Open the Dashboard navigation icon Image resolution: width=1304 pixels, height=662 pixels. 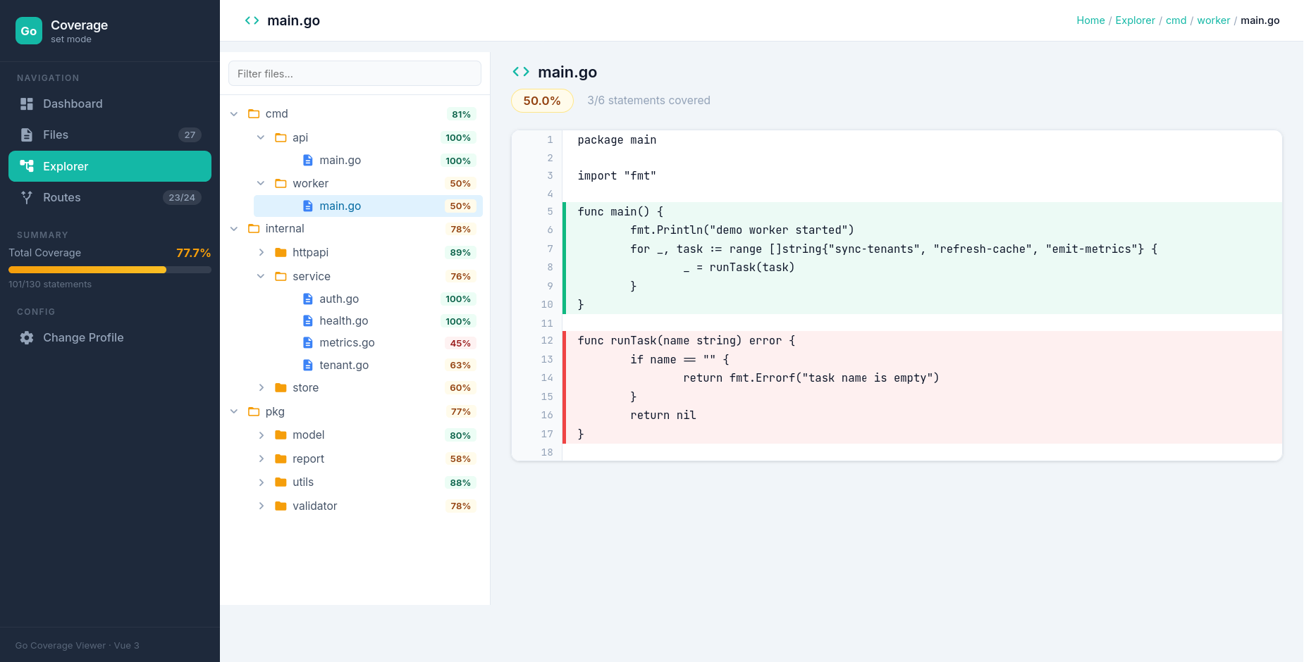coord(27,104)
